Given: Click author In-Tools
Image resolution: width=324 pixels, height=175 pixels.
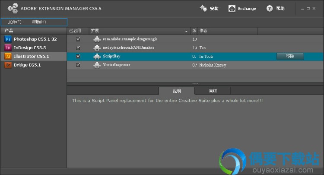Looking at the screenshot, I should [206, 57].
